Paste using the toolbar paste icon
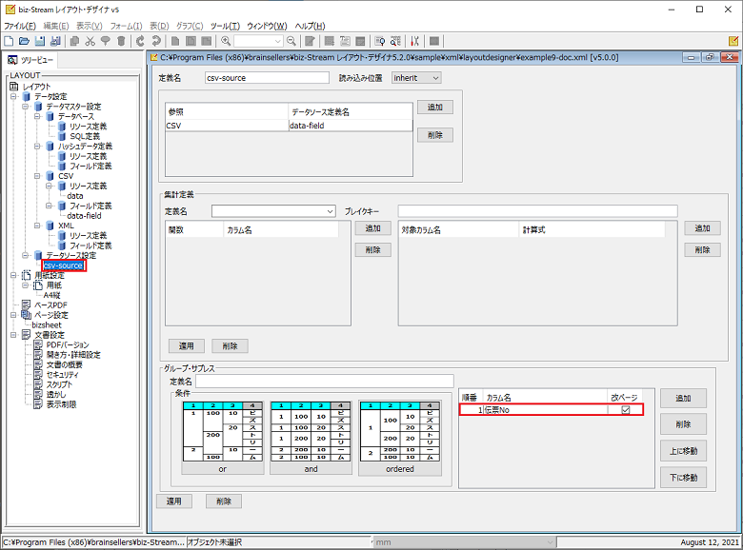This screenshot has width=743, height=550. click(x=106, y=41)
